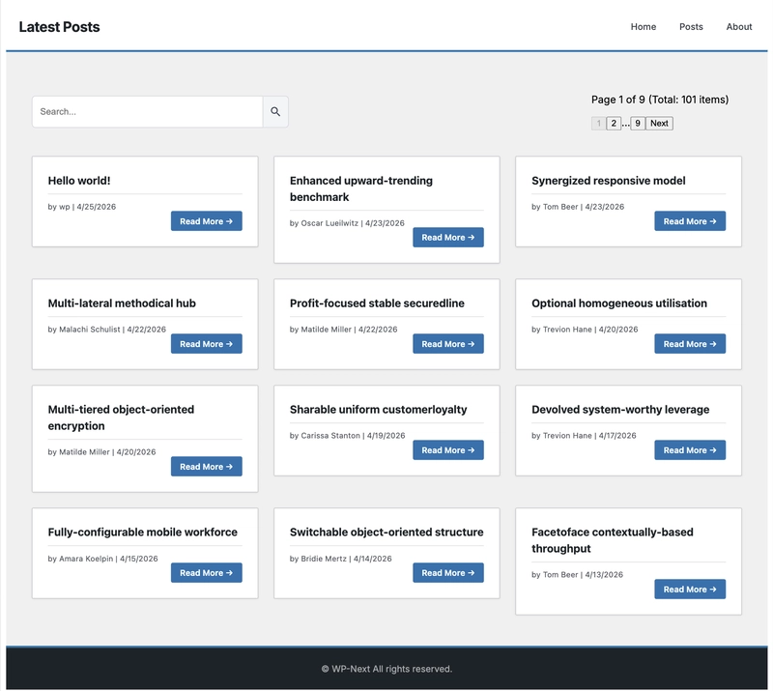Image resolution: width=773 pixels, height=691 pixels.
Task: Read More on Enhanced upward-trending benchmark
Action: click(x=448, y=237)
